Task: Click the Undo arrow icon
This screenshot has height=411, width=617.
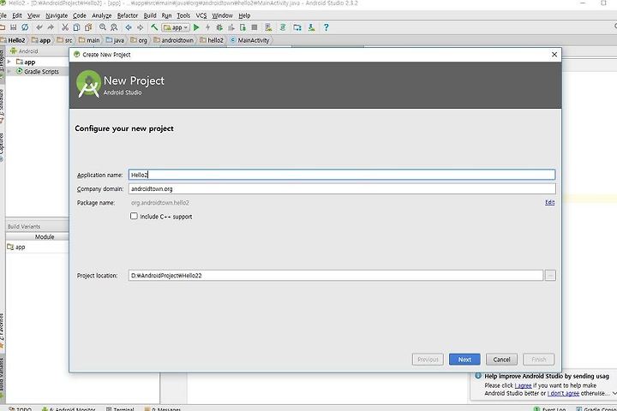Action: click(39, 27)
